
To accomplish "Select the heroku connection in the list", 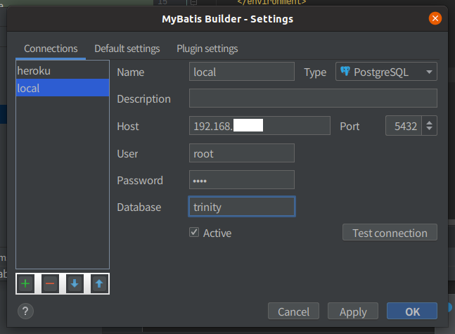I will [63, 70].
